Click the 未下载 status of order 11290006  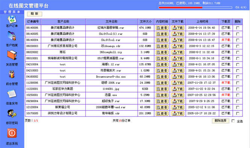(226, 83)
